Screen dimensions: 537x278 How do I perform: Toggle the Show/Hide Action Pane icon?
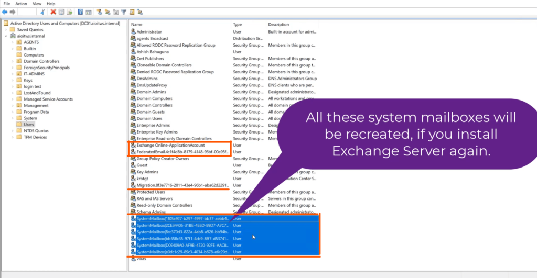[x=89, y=13]
